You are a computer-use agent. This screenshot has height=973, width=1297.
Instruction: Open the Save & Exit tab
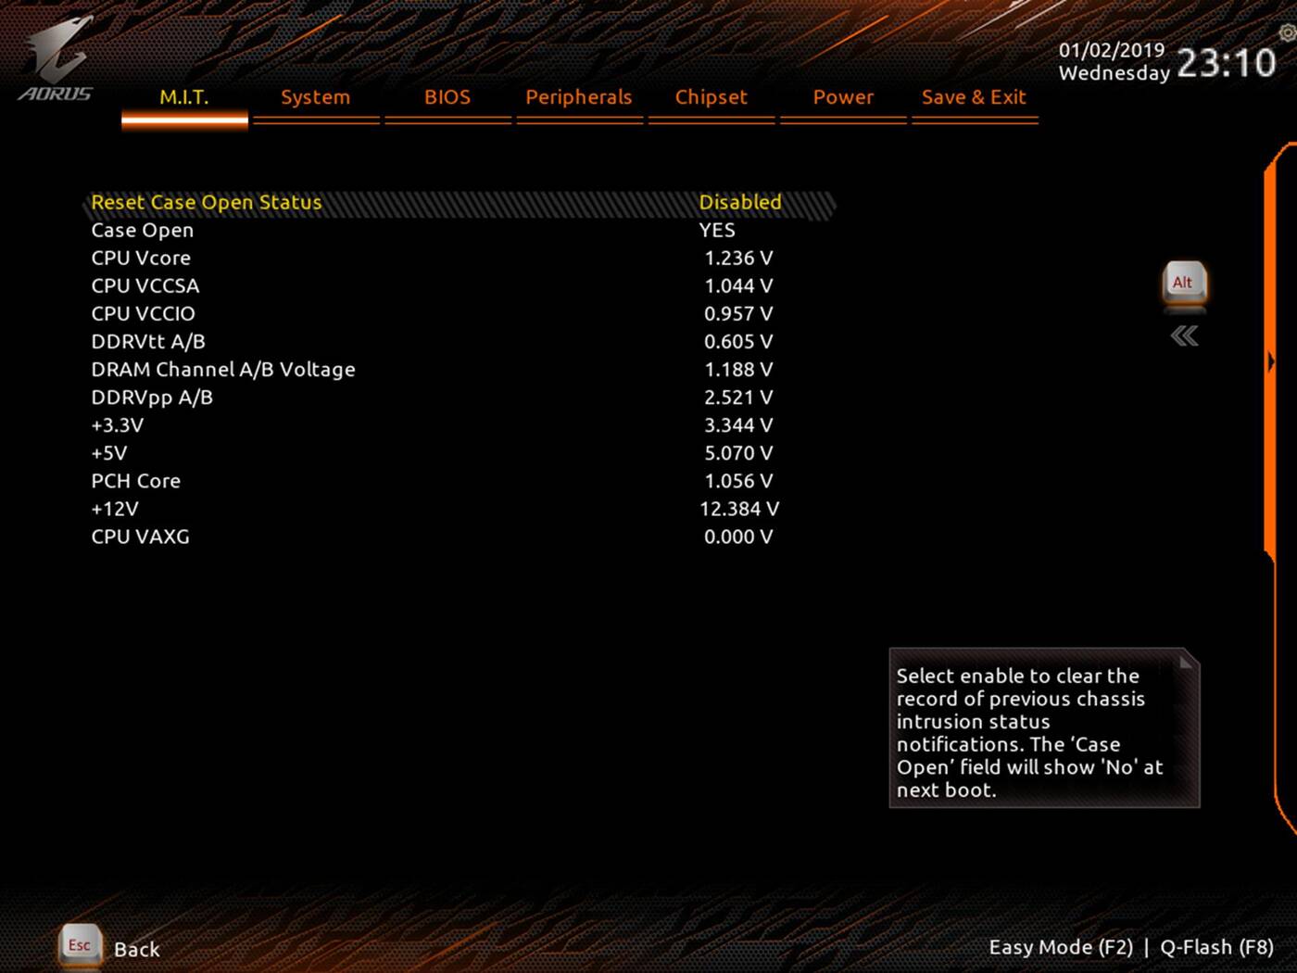coord(974,96)
